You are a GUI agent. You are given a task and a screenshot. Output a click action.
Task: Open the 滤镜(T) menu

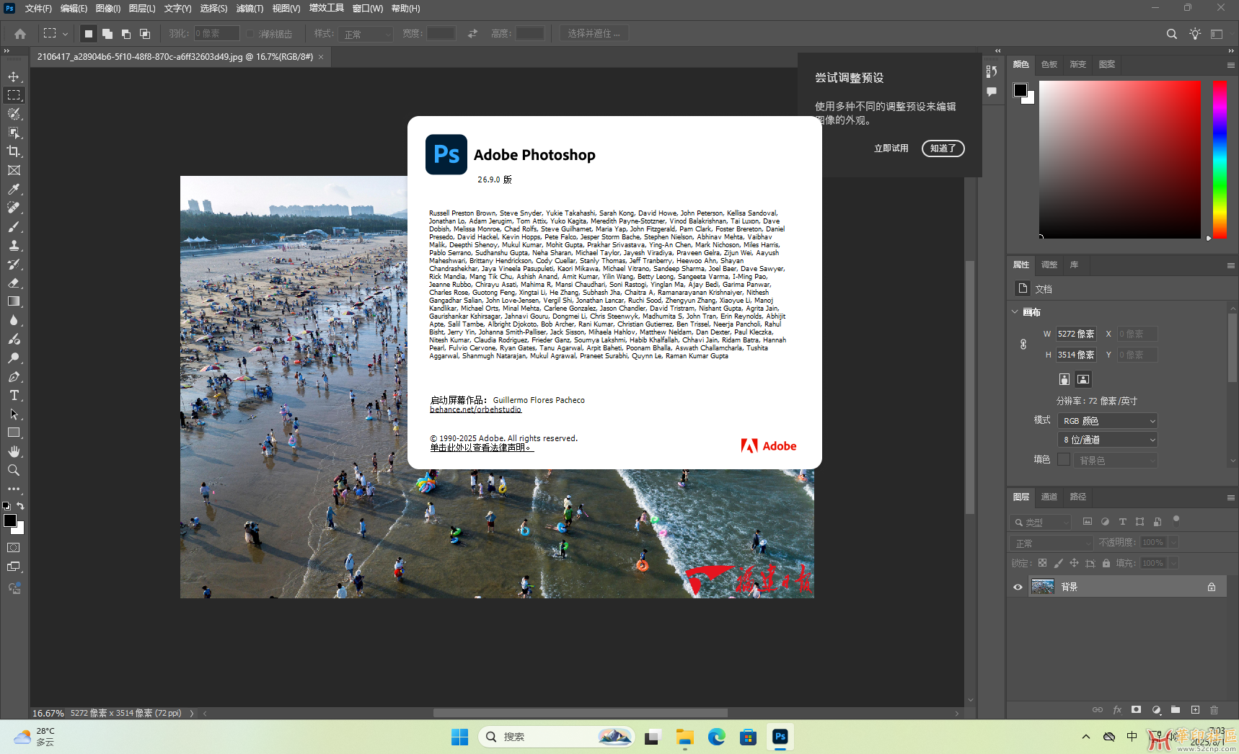click(x=250, y=9)
